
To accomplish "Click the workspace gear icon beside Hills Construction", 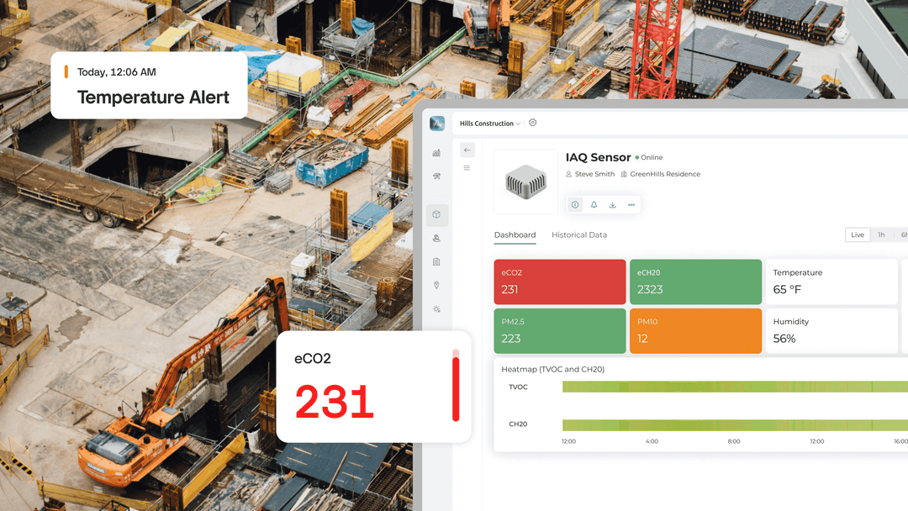I will (x=532, y=123).
